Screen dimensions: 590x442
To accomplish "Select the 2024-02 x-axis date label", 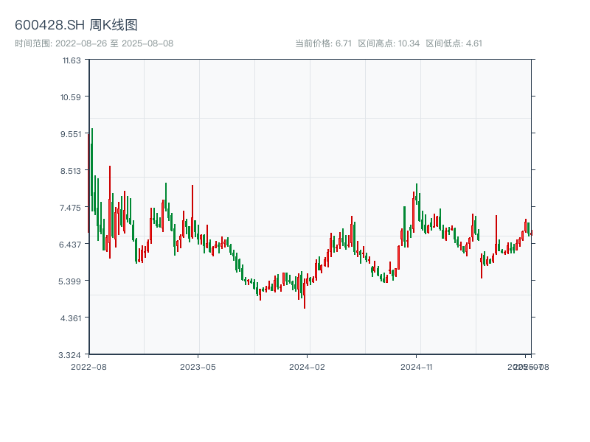I will coord(308,366).
